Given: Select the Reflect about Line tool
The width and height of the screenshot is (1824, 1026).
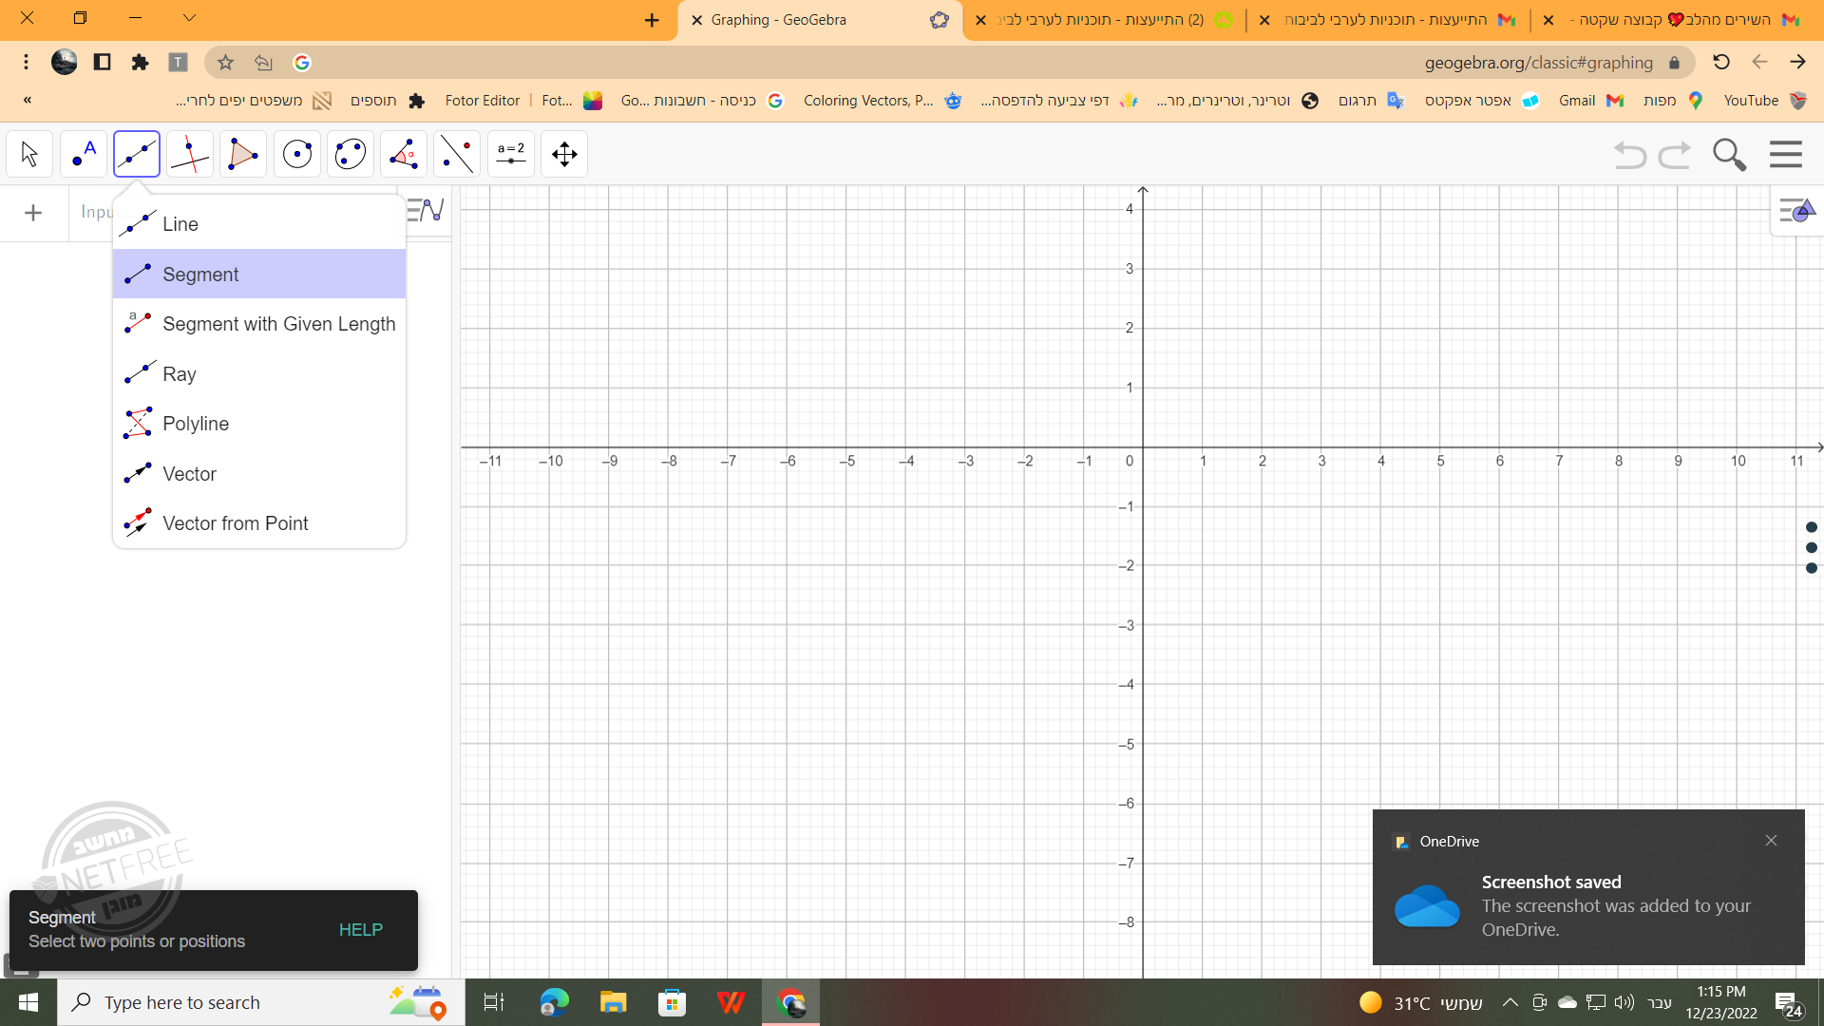Looking at the screenshot, I should (457, 154).
